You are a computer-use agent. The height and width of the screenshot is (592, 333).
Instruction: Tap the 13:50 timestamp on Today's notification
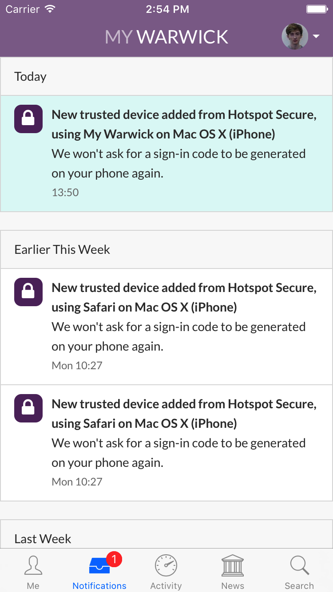pos(65,192)
